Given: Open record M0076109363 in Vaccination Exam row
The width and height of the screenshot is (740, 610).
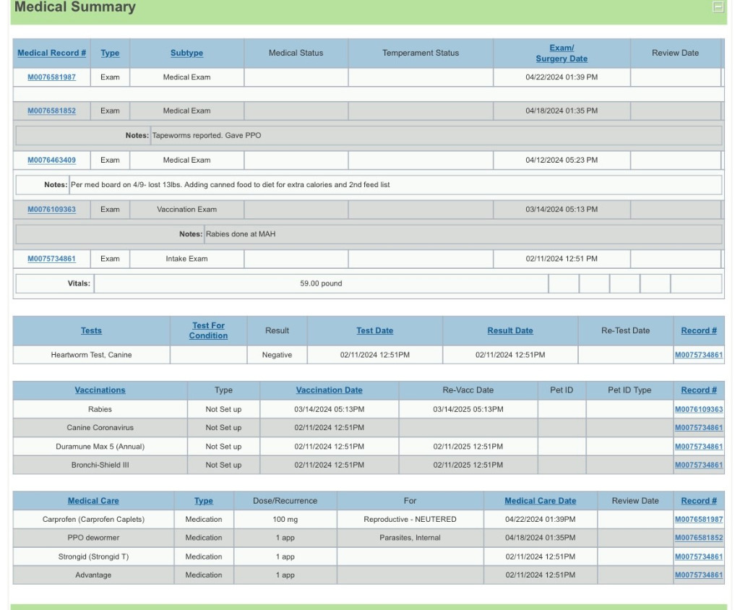Looking at the screenshot, I should [x=52, y=209].
